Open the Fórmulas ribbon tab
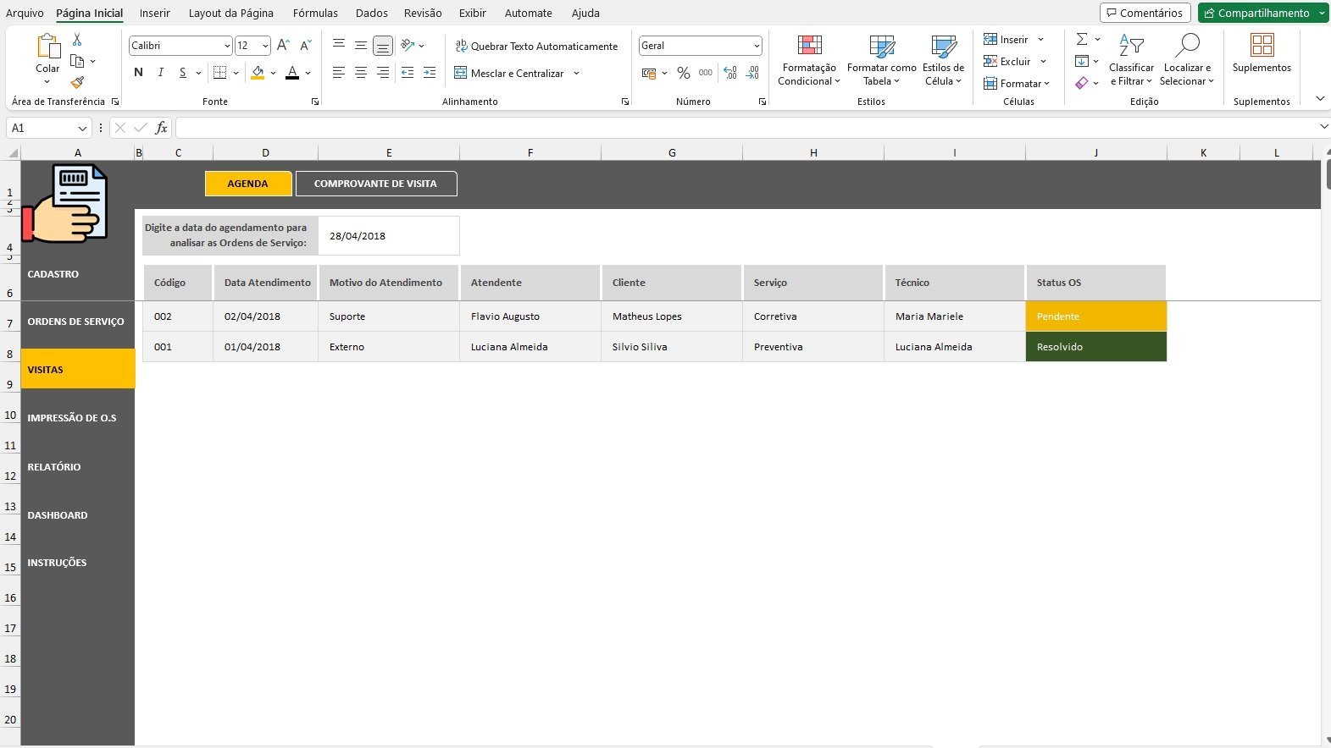1331x748 pixels. [315, 13]
